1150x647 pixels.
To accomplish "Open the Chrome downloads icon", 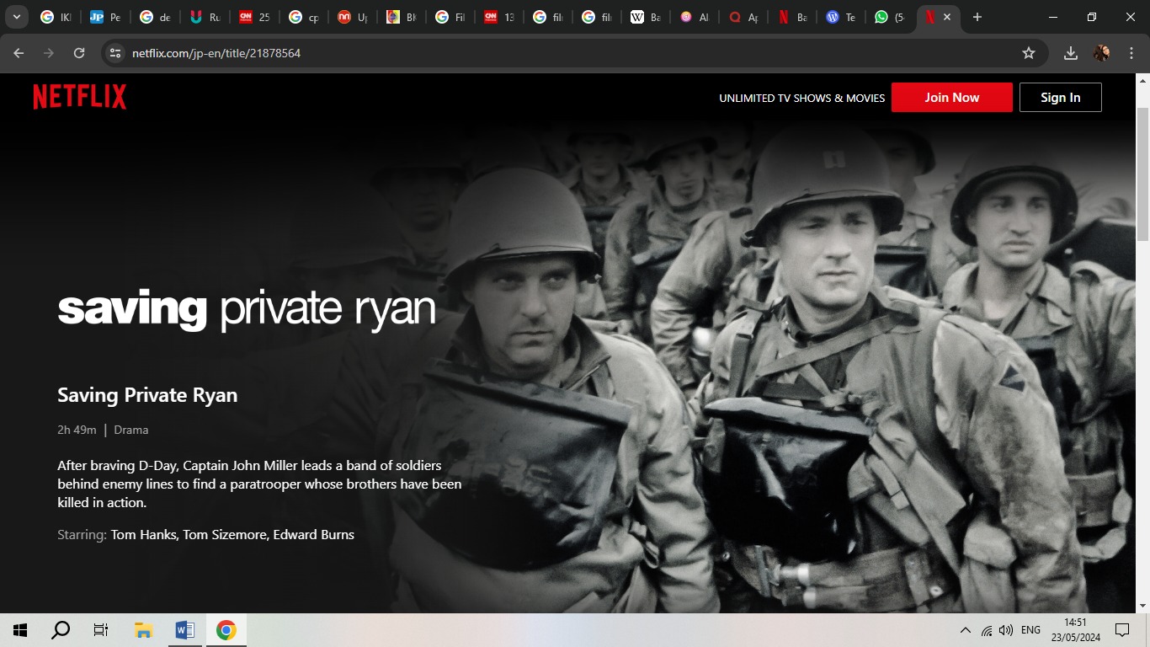I will pos(1071,53).
